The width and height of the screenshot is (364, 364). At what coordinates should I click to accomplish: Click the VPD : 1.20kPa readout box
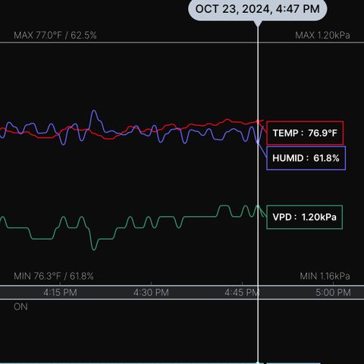pos(305,217)
